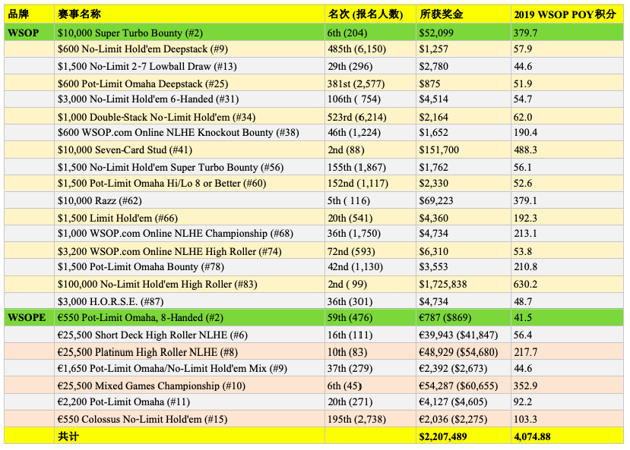This screenshot has height=450, width=630.
Task: Click the 103.3 POY points cell
Action: point(567,419)
